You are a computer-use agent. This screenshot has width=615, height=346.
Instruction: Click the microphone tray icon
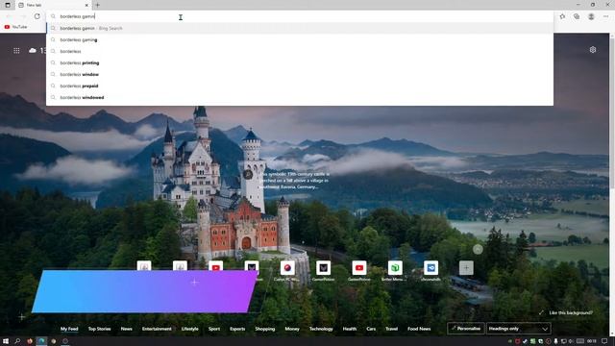click(x=555, y=341)
